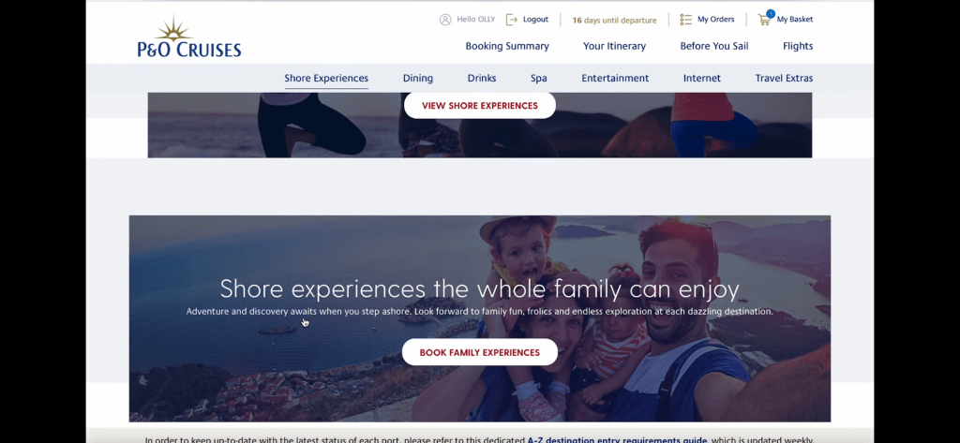Screen dimensions: 960x443
Task: Select the Flights menu item
Action: tap(798, 46)
